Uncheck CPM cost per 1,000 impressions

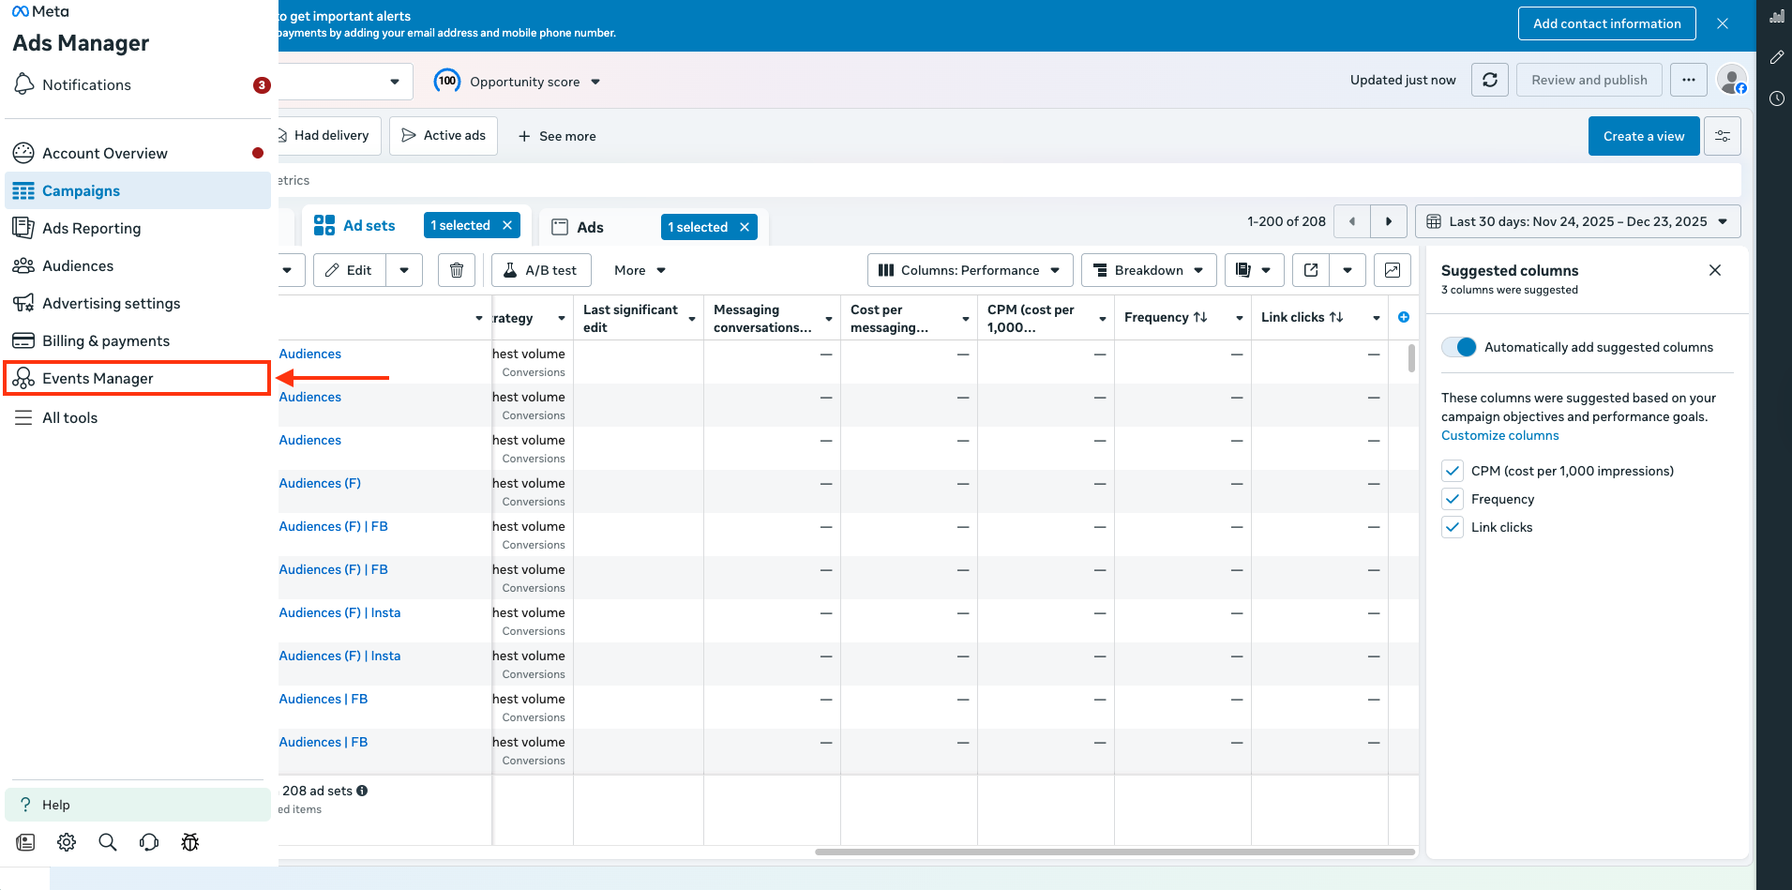[x=1453, y=471]
